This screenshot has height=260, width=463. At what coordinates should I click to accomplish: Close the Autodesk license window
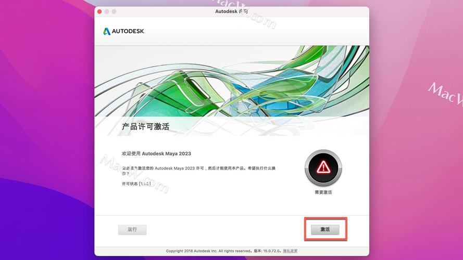[99, 11]
